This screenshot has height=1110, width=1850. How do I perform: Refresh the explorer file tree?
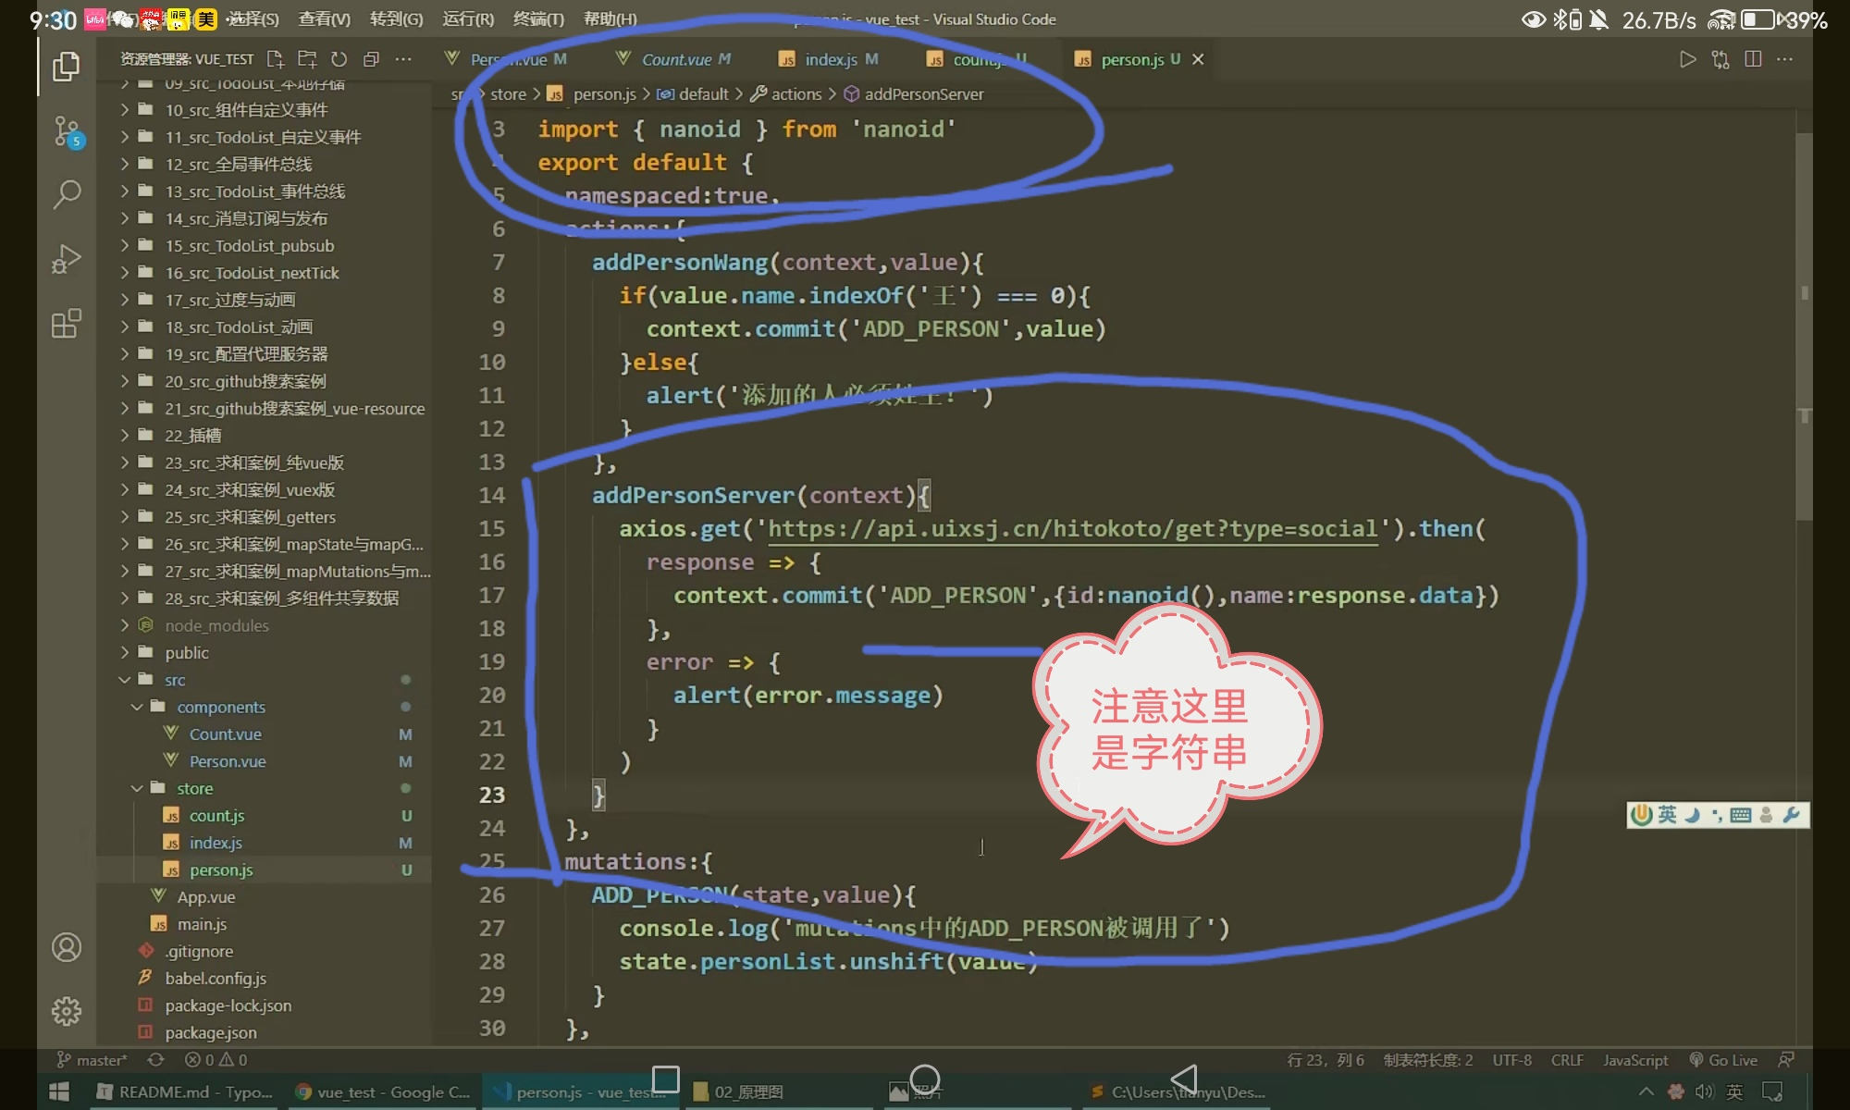(x=339, y=59)
